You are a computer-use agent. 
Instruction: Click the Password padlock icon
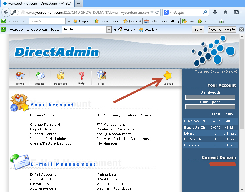point(61,75)
